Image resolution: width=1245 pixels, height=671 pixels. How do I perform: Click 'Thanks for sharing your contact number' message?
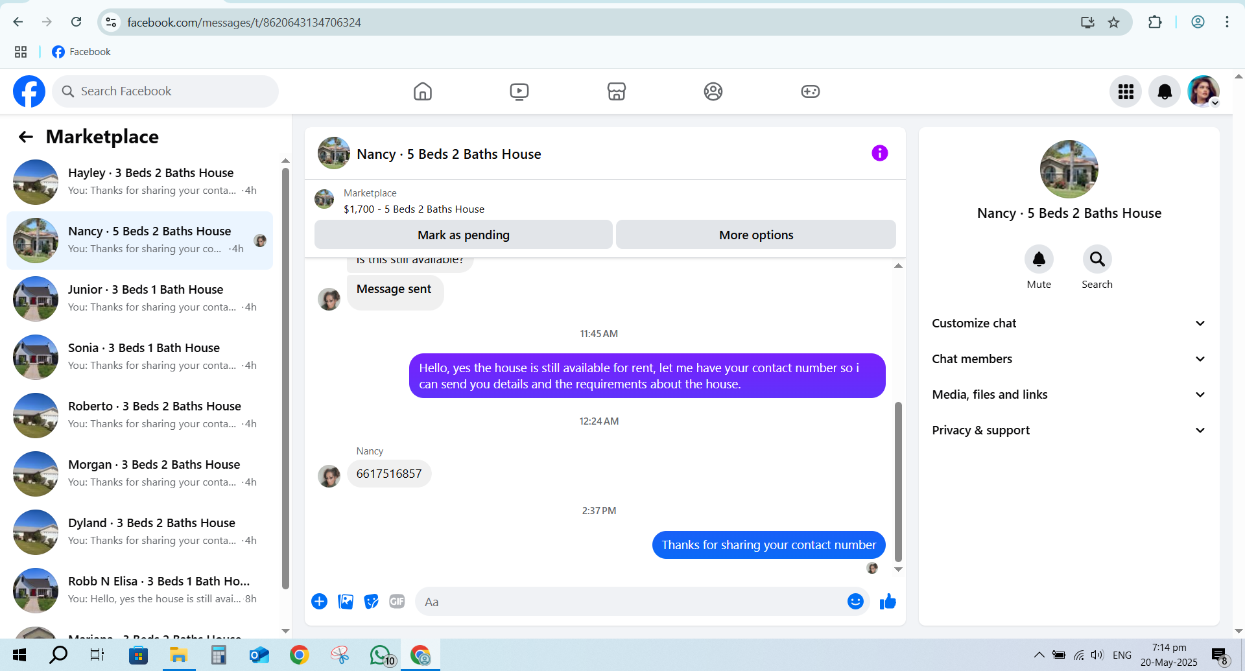point(768,545)
